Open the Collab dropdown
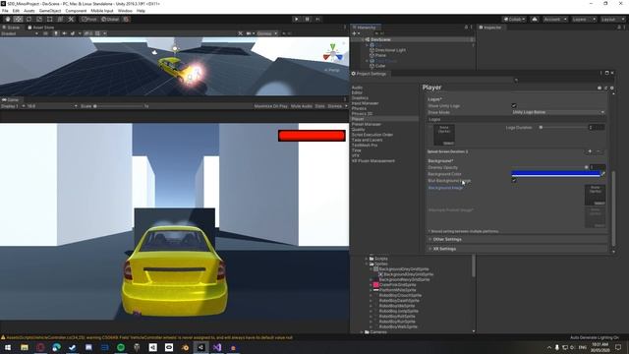Image resolution: width=629 pixels, height=354 pixels. point(514,20)
